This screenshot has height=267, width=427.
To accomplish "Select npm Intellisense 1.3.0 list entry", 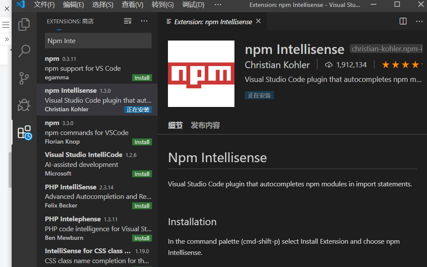I will point(97,100).
